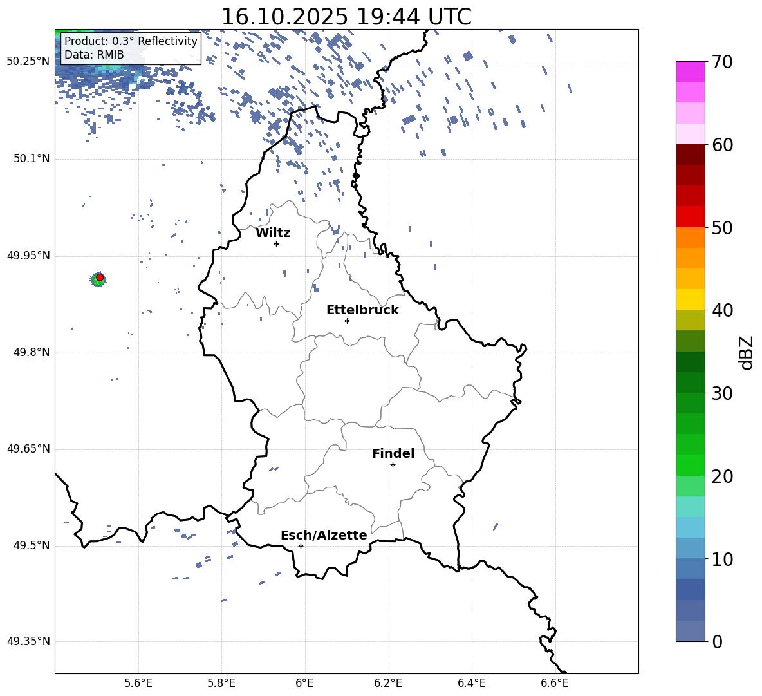The height and width of the screenshot is (696, 762).
Task: Click the Esch/Alzette city label
Action: [324, 535]
